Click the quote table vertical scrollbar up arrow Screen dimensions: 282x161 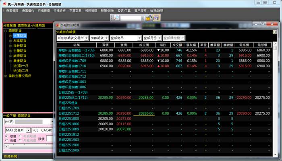(x=275, y=44)
